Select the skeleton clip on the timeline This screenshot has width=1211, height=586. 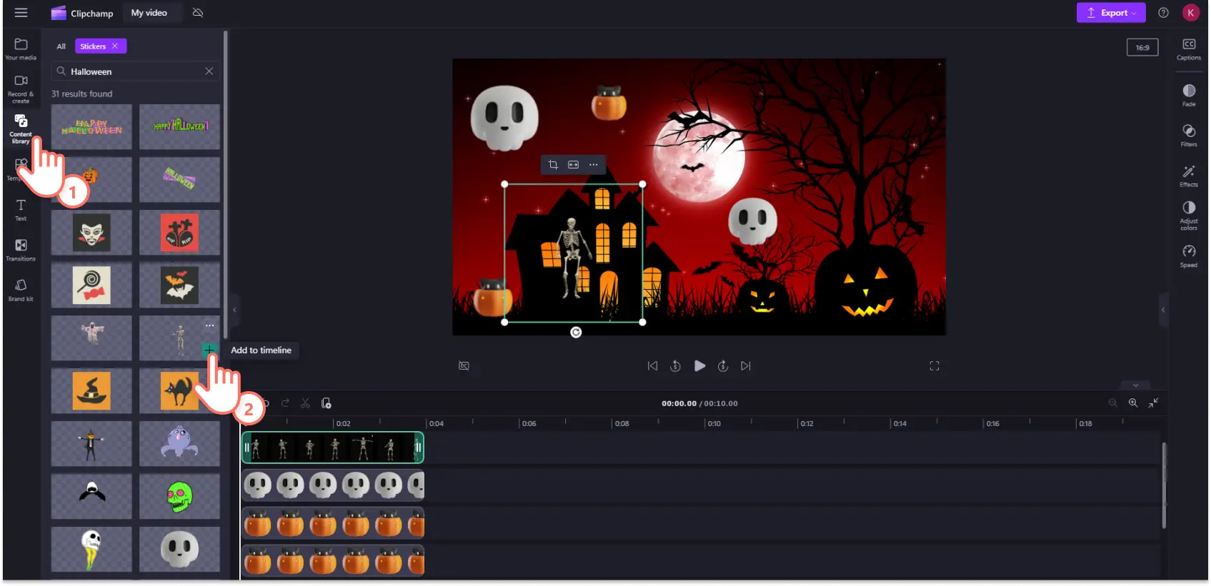(x=333, y=448)
